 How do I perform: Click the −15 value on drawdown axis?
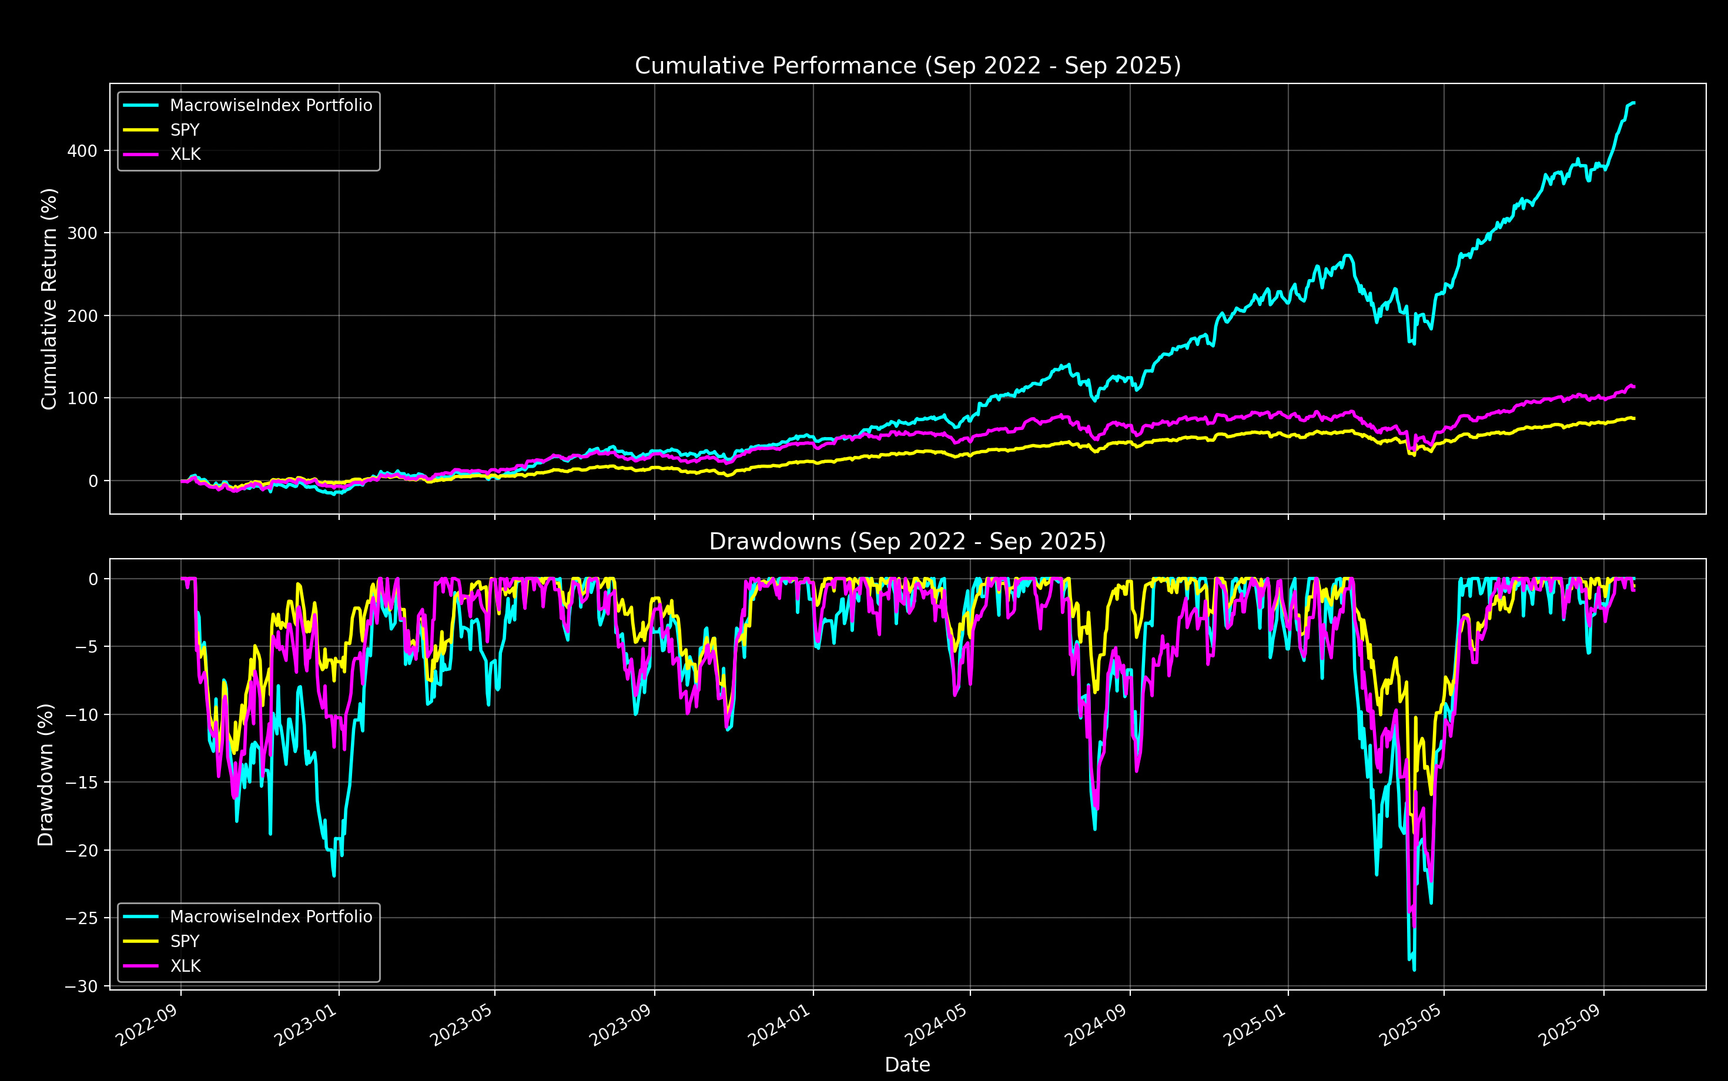(81, 782)
